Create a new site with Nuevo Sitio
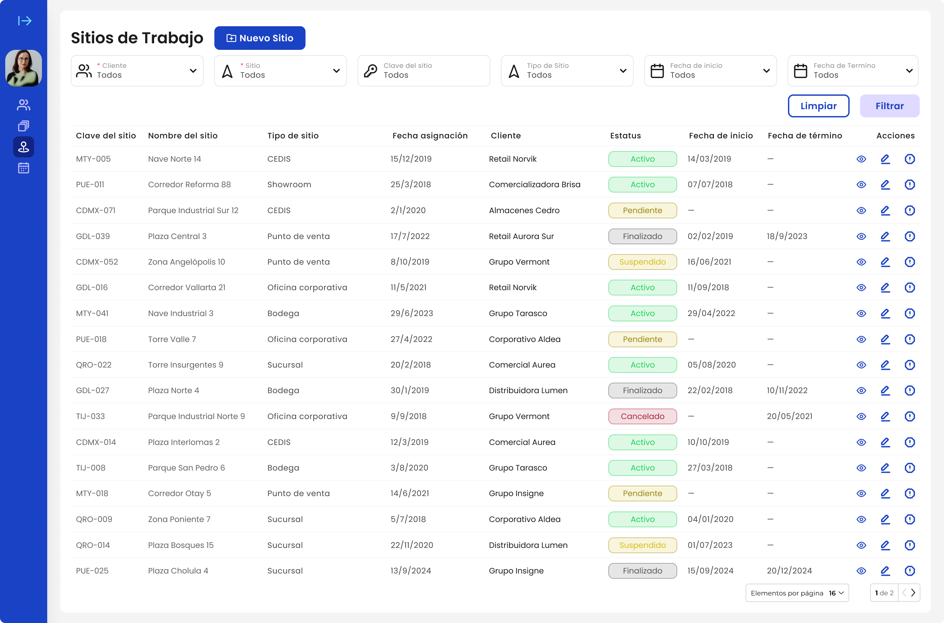 tap(260, 38)
